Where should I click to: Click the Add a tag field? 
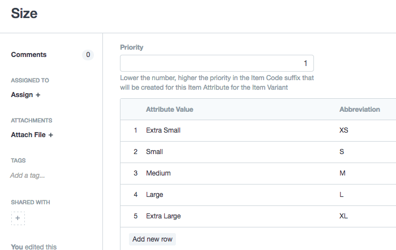tap(28, 176)
